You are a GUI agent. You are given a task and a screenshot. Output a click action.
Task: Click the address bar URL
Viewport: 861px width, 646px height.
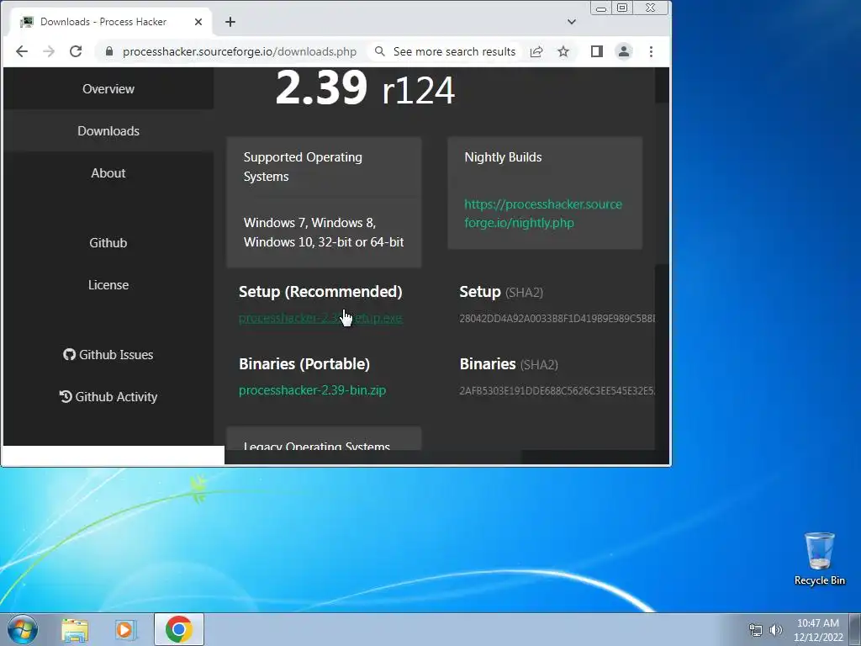click(240, 51)
